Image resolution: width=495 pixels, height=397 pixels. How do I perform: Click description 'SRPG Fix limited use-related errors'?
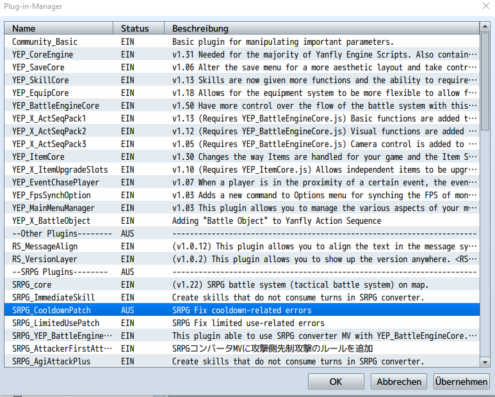click(248, 323)
